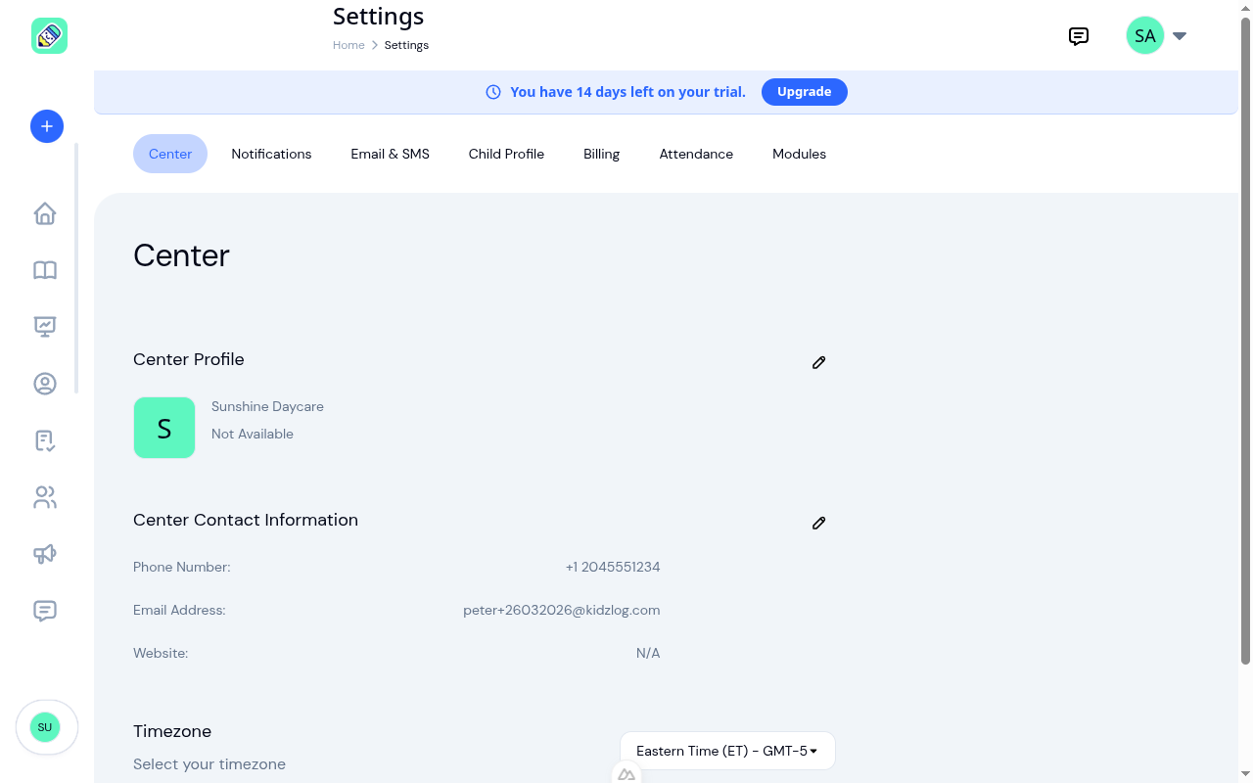Open the Child Profile tab

506,154
